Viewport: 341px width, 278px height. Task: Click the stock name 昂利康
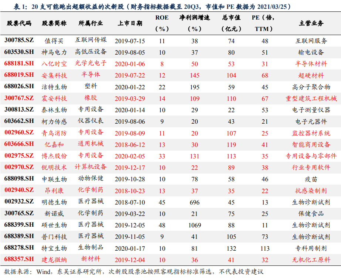[x=54, y=191]
